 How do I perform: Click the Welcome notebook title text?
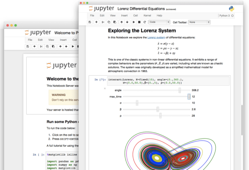click(x=66, y=33)
